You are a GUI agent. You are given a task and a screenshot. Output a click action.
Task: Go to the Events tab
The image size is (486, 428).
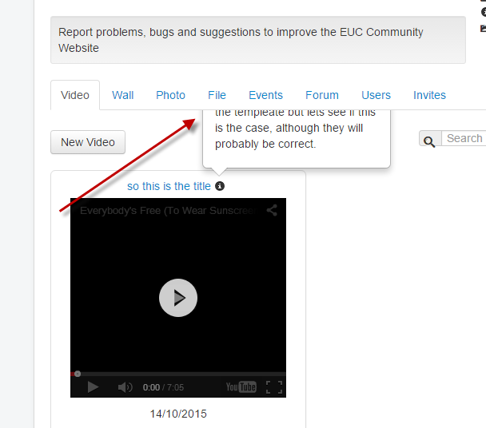pyautogui.click(x=265, y=95)
